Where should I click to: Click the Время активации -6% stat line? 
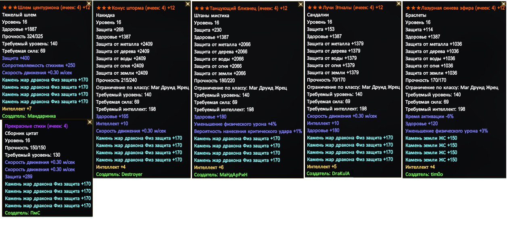(430, 117)
